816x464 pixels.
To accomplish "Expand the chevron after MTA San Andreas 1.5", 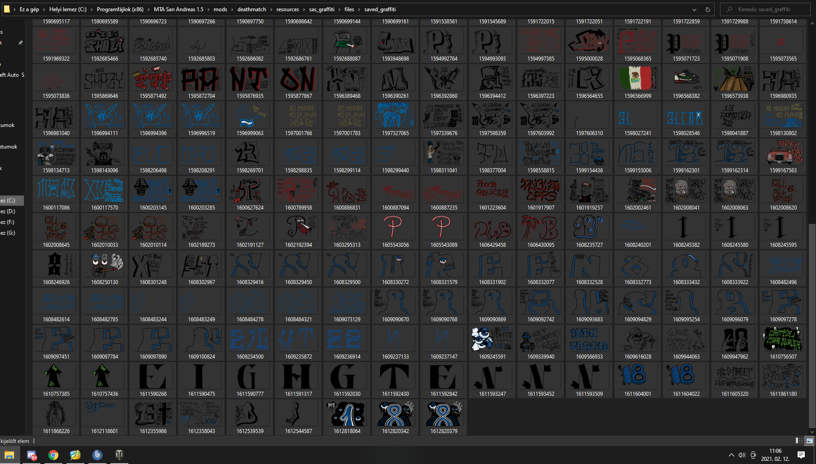I will point(208,9).
